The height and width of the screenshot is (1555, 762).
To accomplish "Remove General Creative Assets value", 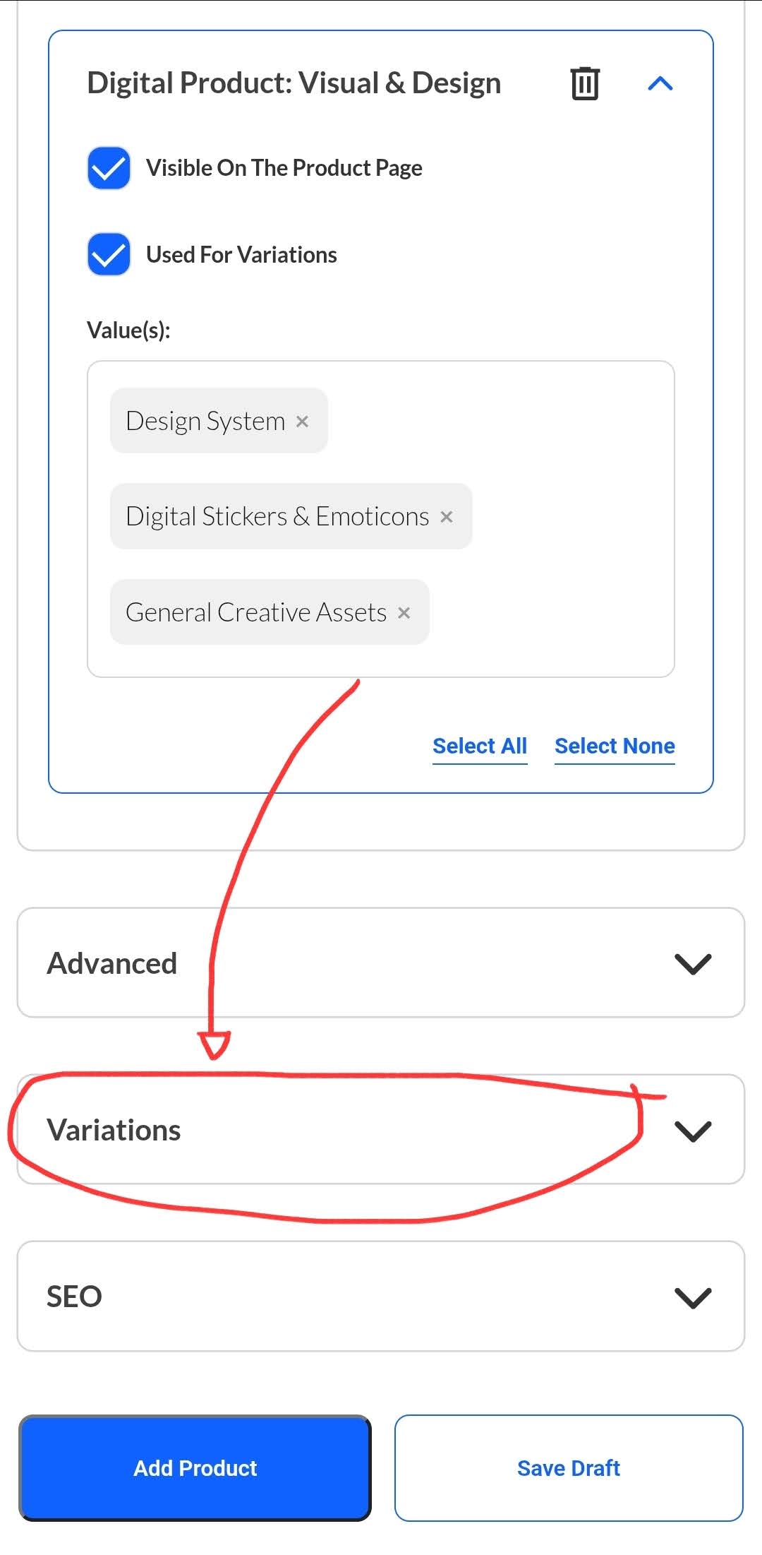I will coord(404,613).
